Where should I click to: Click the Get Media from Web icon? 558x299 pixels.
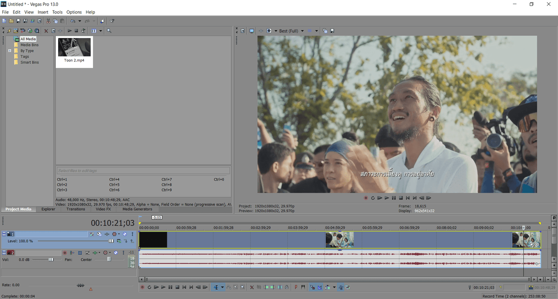pyautogui.click(x=30, y=31)
